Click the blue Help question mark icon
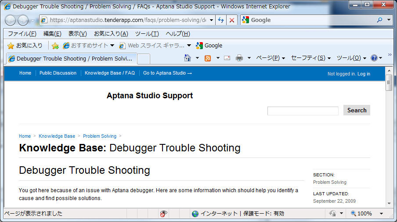Screen dimensions: 397x222 click(374, 58)
